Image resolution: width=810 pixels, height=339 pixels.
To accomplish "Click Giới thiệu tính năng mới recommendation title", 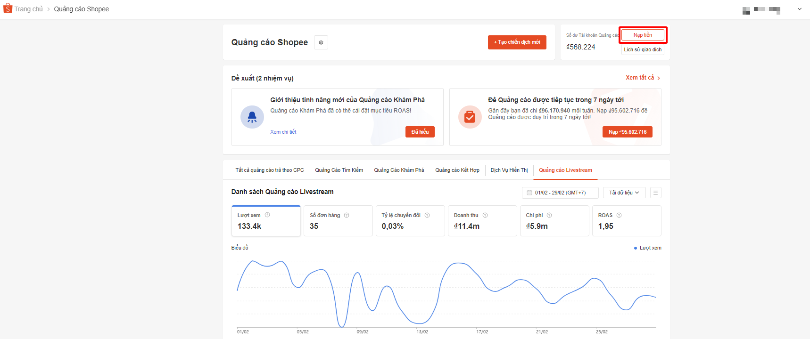I will (347, 100).
